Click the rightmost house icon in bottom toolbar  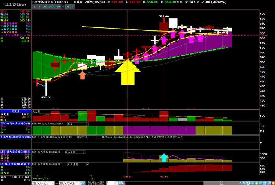click(x=273, y=183)
